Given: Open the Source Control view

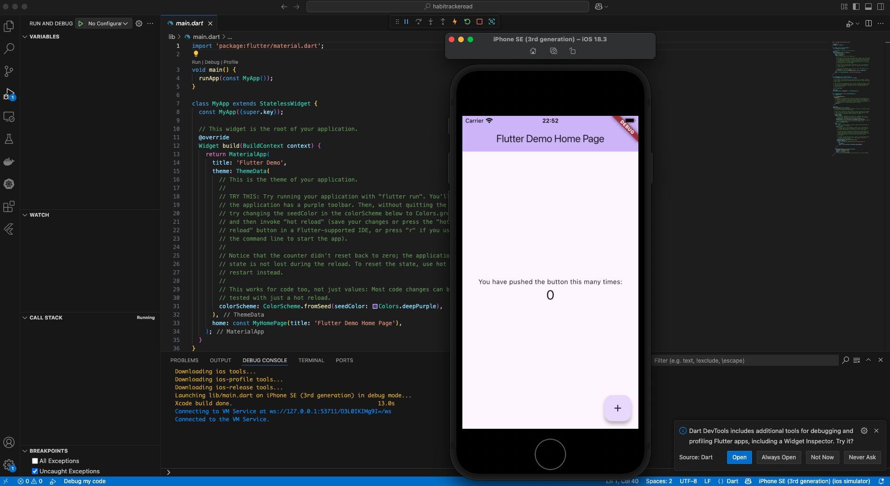Looking at the screenshot, I should [9, 71].
